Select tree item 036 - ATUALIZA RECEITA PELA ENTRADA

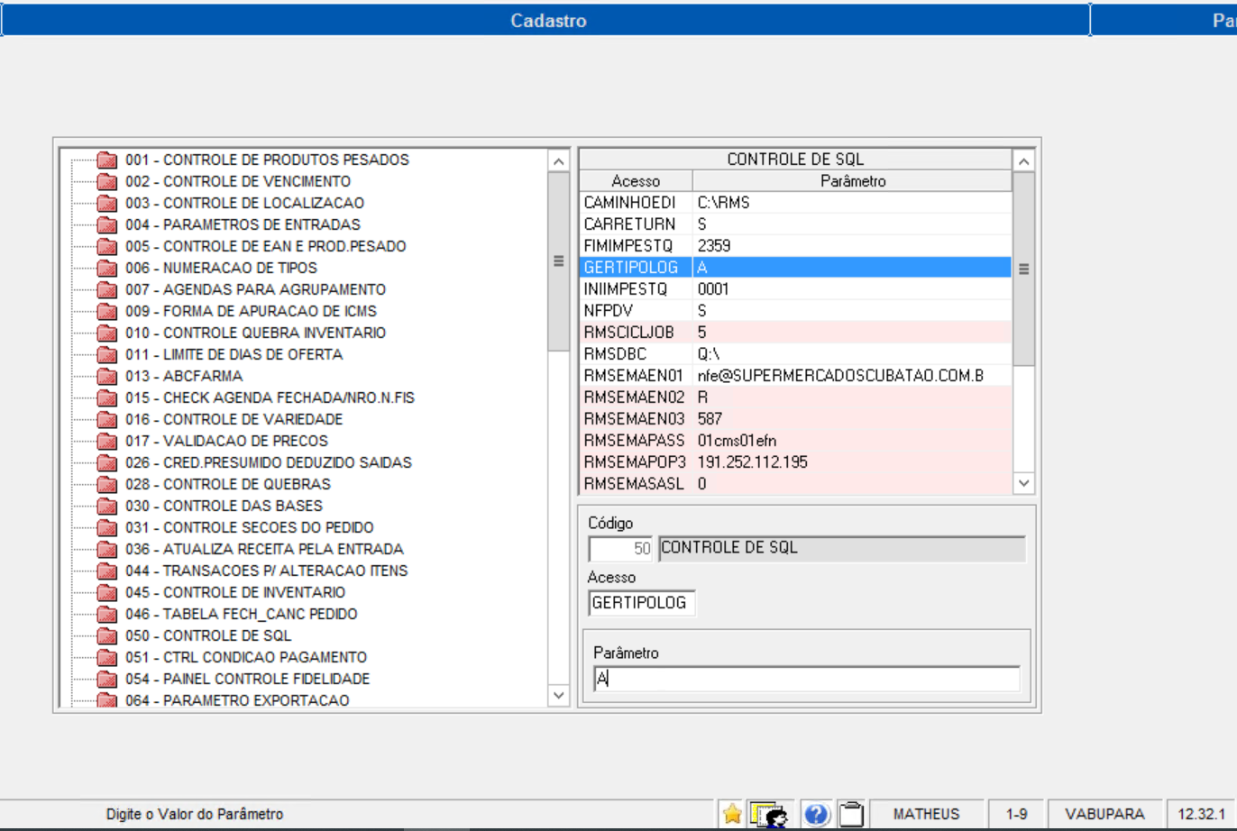264,549
